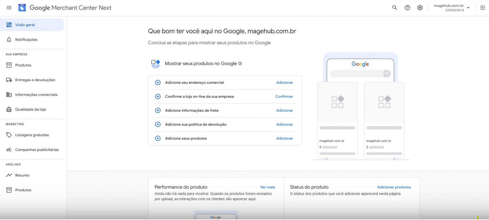Click the text Confirme a loja on-line da sua empresa
489x220 pixels.
(x=199, y=96)
